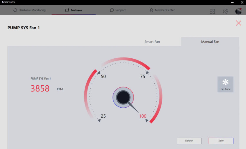Viewport: 246px width, 149px height.
Task: Save the fan speed setting
Action: pos(221,141)
